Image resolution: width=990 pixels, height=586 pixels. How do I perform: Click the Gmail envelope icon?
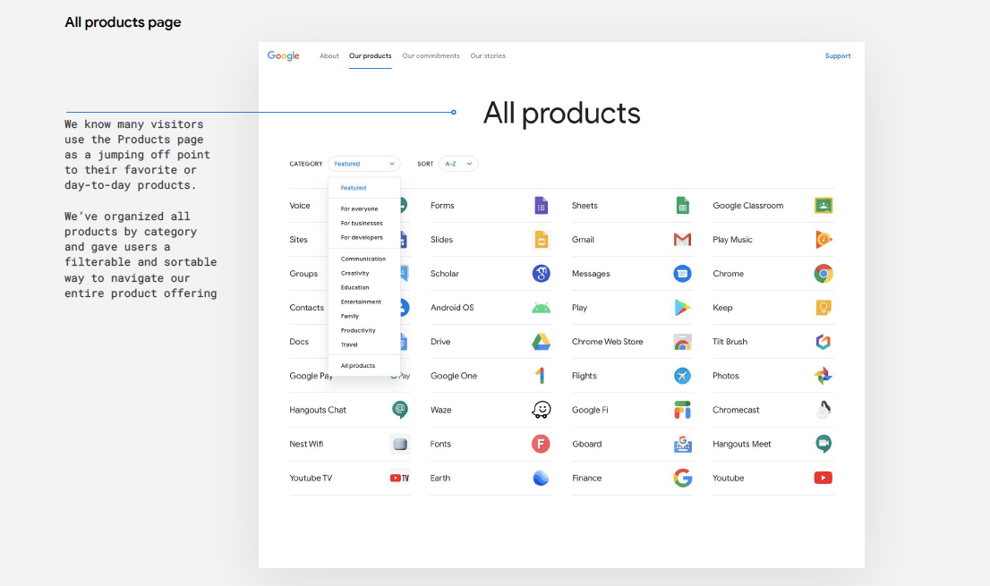(682, 240)
